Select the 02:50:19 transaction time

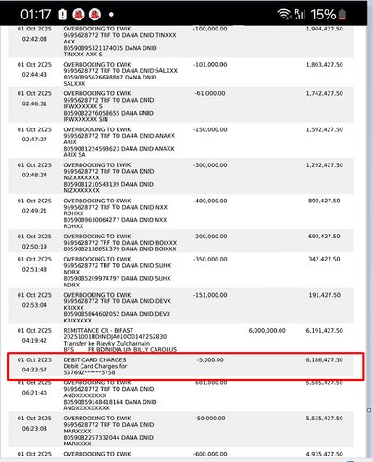coord(34,247)
